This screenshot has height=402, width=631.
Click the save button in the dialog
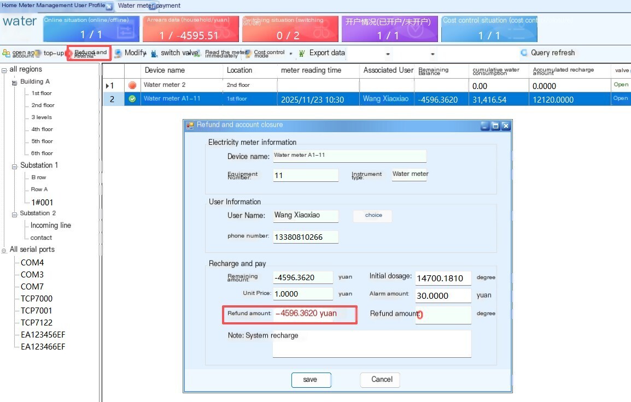(311, 380)
